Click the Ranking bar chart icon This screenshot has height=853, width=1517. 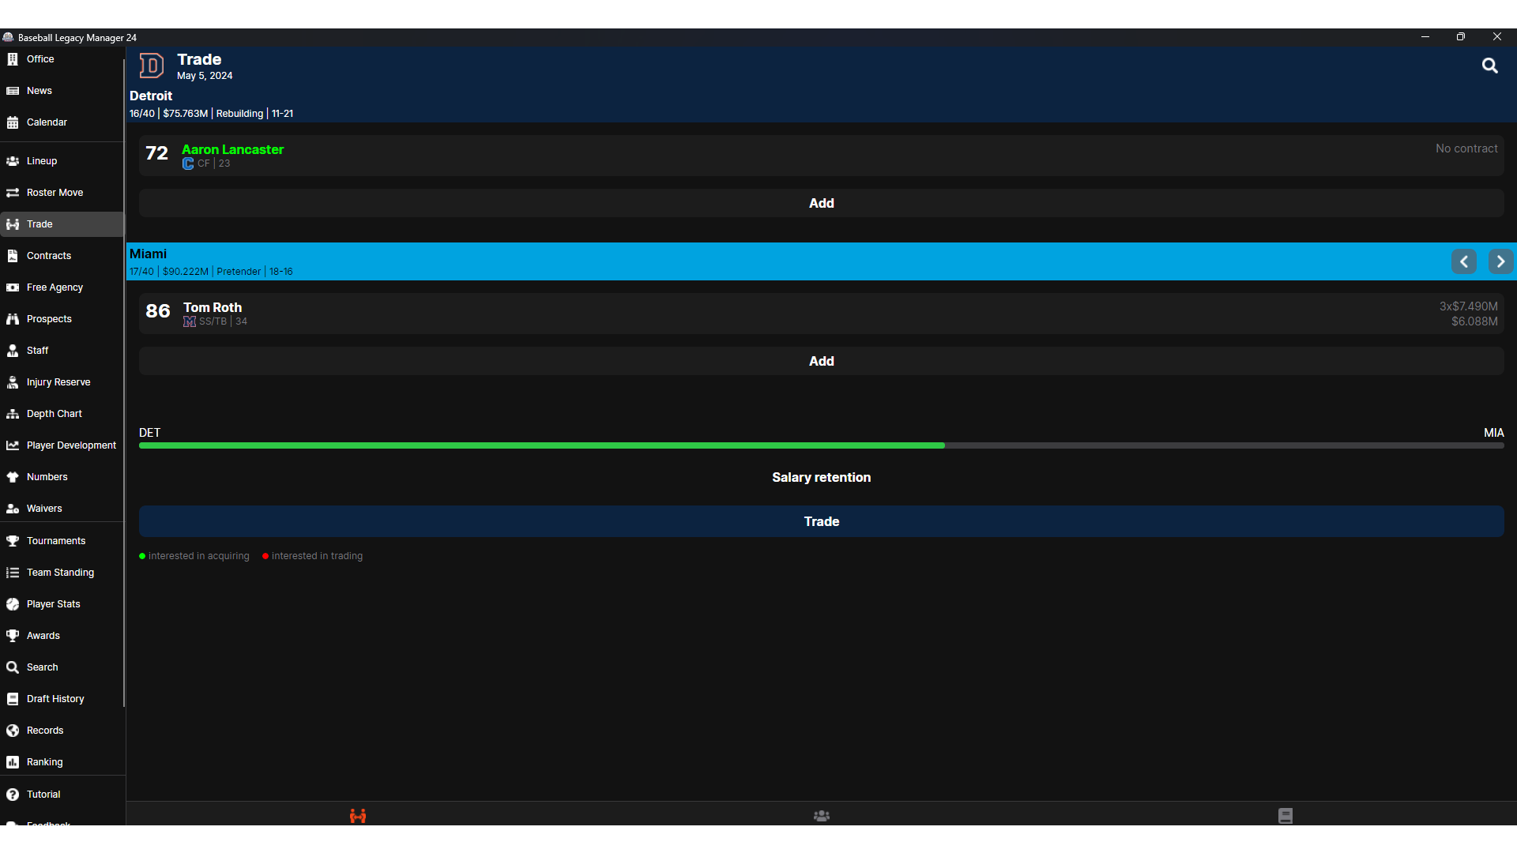[13, 762]
